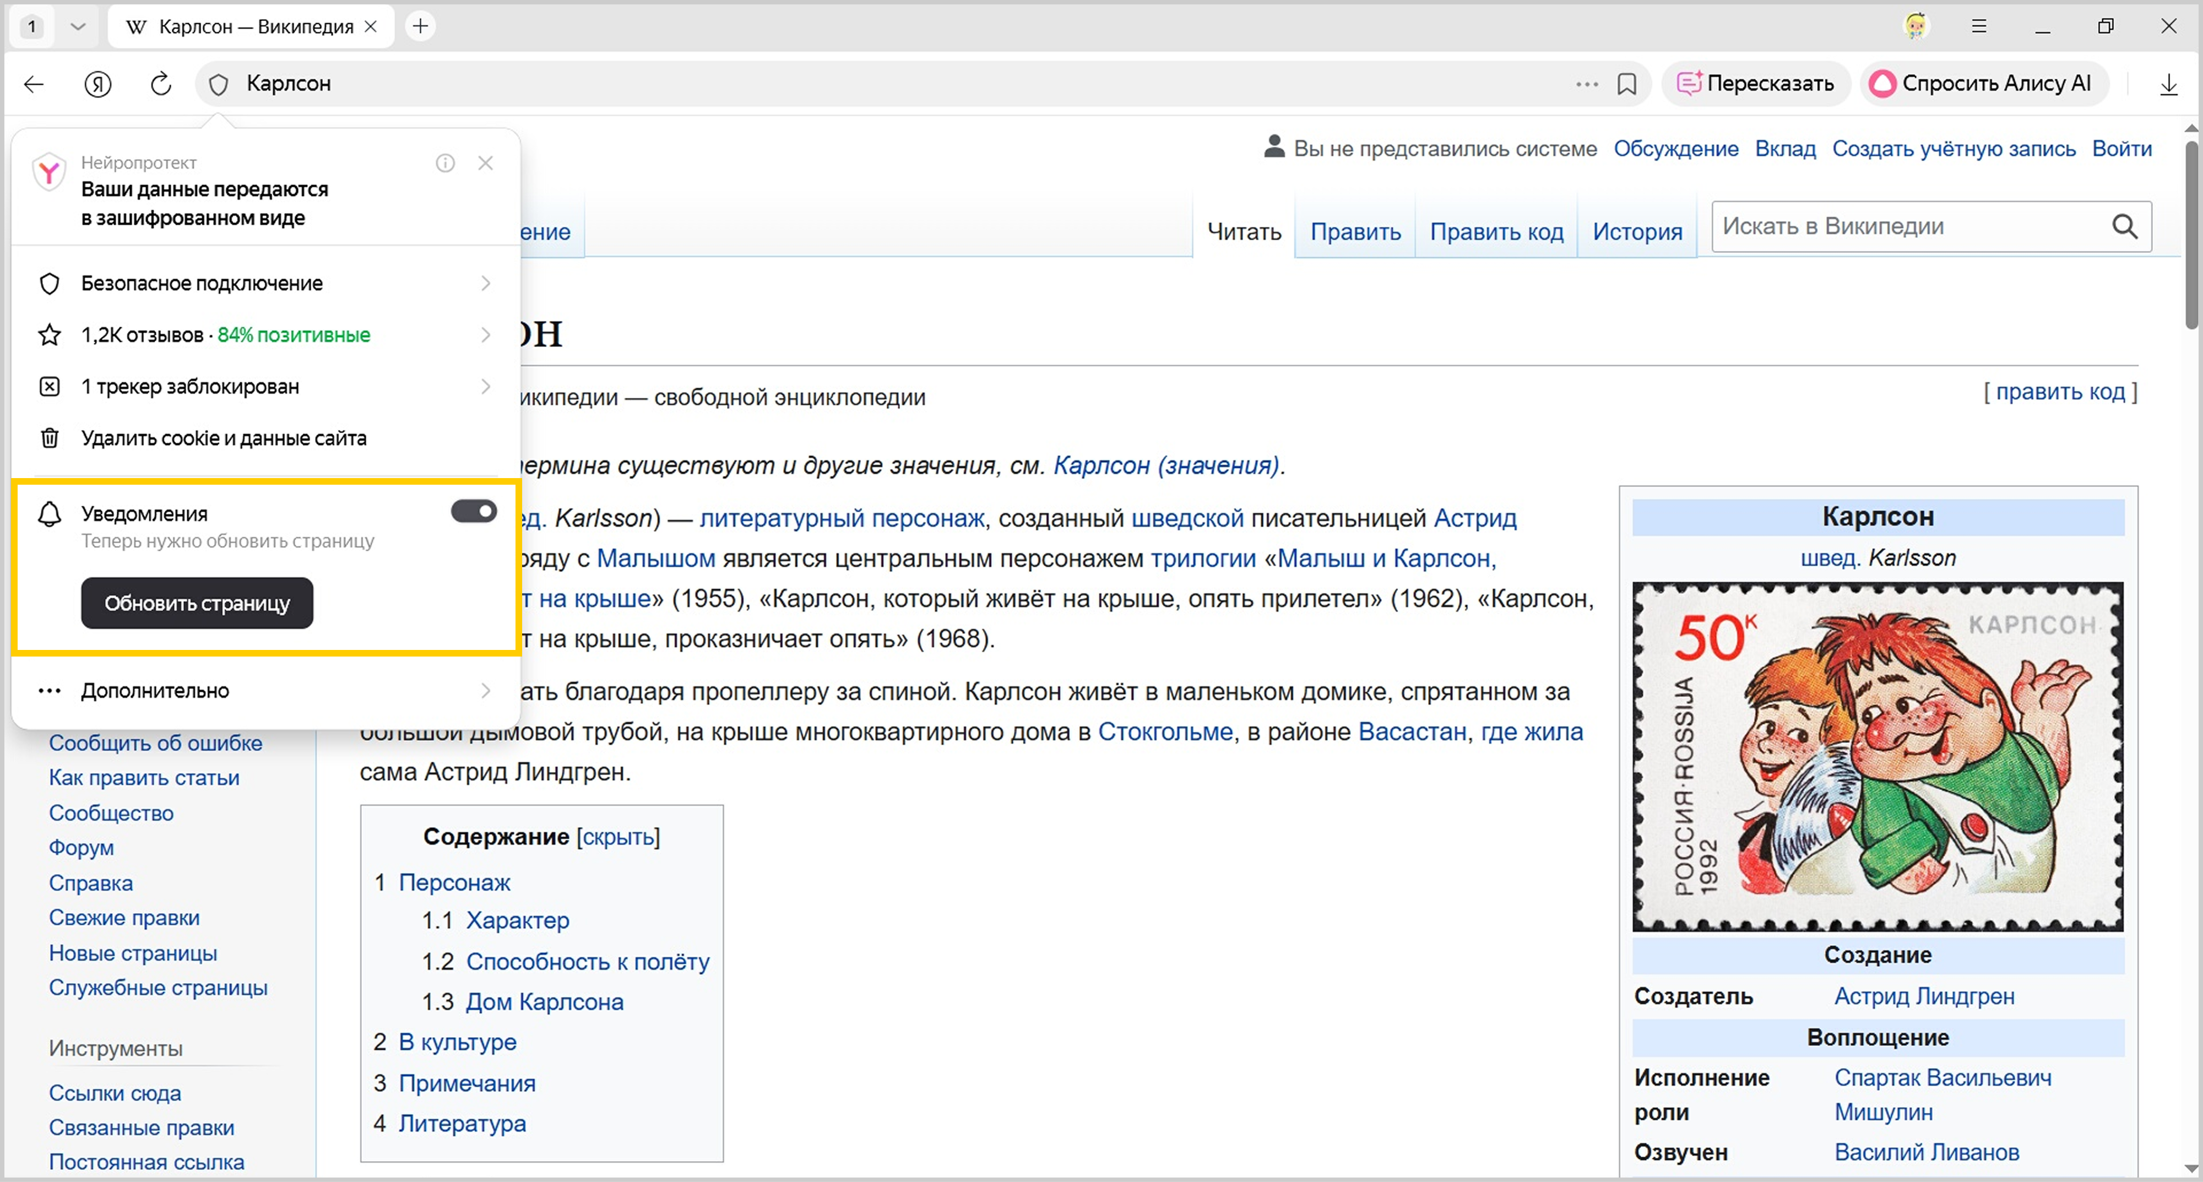Click the info icon in Нейропротект popup
Screen dimensions: 2203x1182
point(444,162)
